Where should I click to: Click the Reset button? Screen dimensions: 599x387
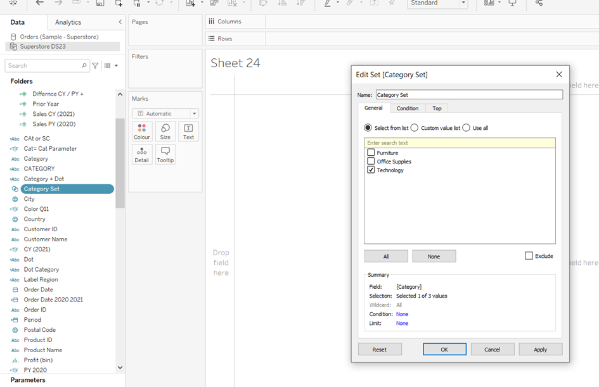click(x=380, y=349)
